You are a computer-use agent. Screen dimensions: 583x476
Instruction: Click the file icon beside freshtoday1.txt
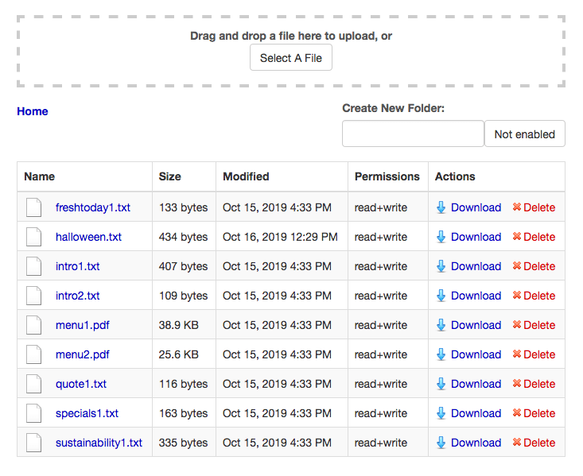click(x=33, y=207)
